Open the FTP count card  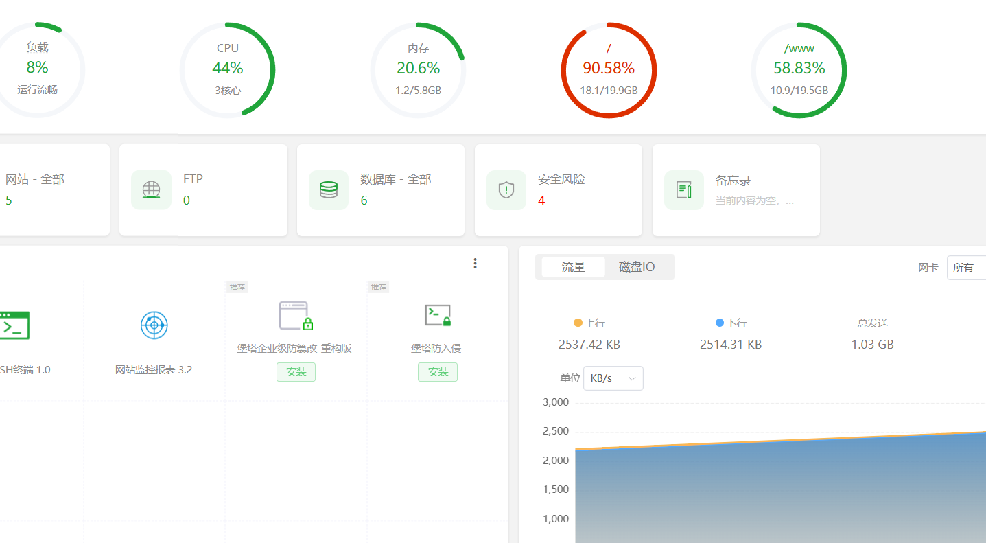click(x=203, y=190)
